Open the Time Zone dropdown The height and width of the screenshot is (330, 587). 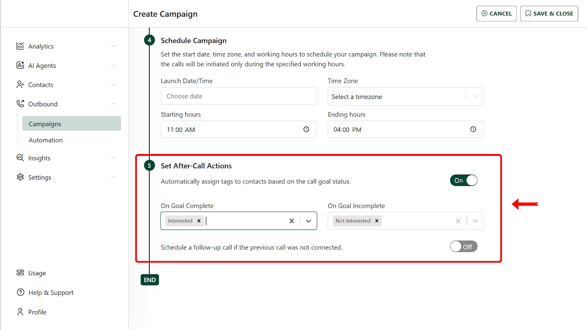[476, 96]
